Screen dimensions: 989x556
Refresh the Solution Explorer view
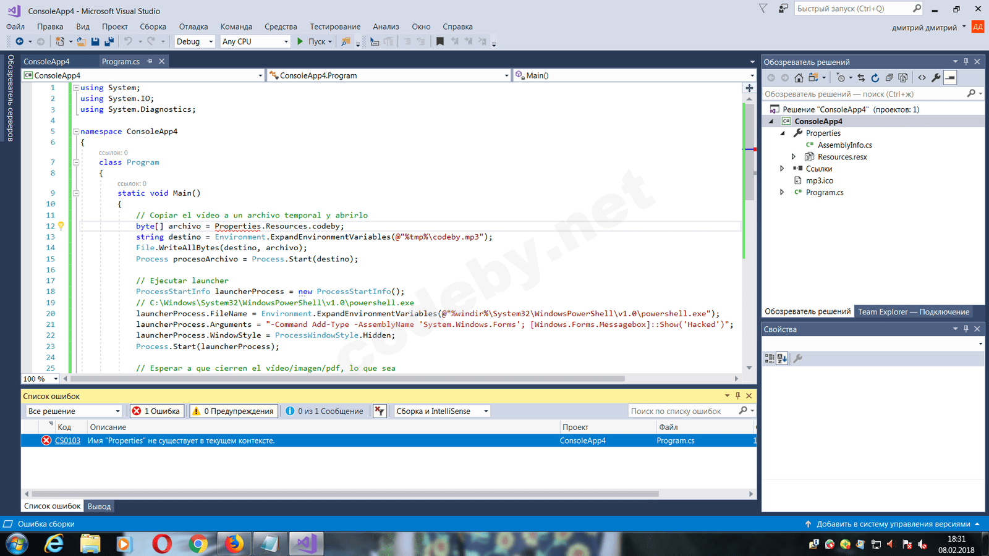[x=875, y=78]
